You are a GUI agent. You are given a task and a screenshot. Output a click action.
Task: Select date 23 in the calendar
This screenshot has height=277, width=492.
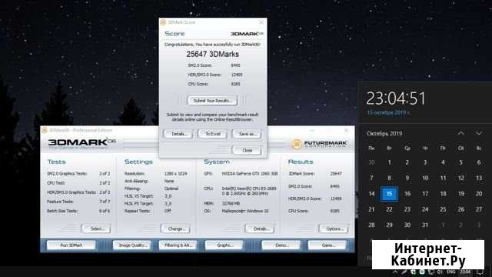(x=407, y=209)
